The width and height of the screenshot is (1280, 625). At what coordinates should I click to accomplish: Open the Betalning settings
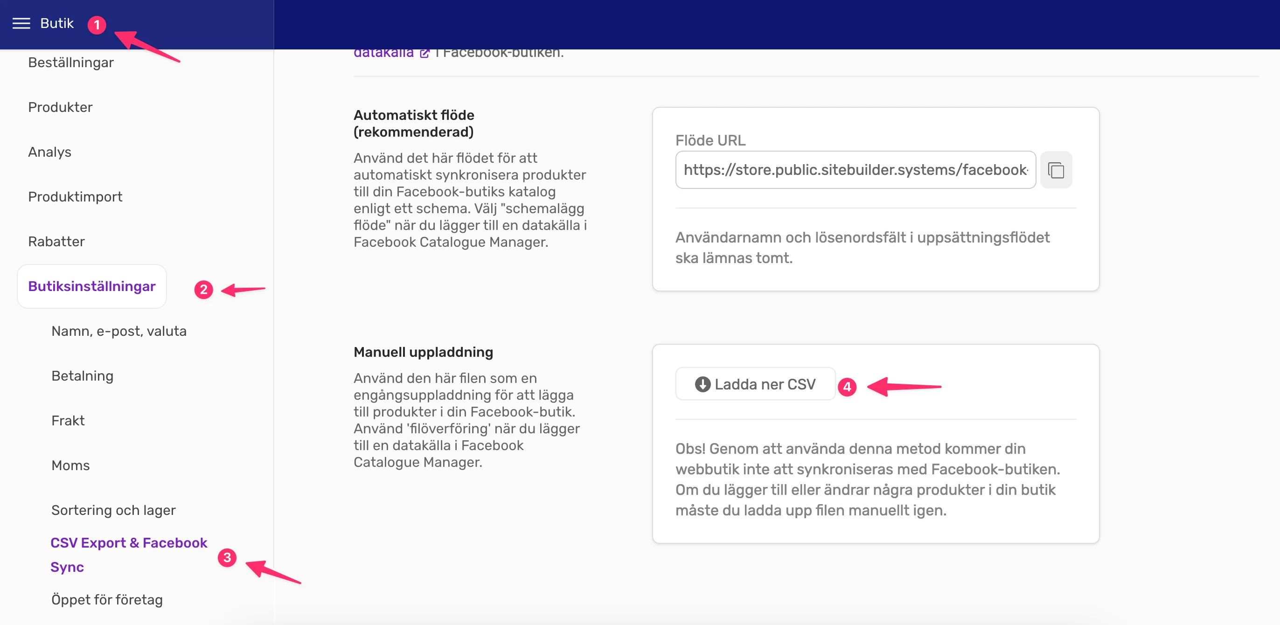point(83,376)
